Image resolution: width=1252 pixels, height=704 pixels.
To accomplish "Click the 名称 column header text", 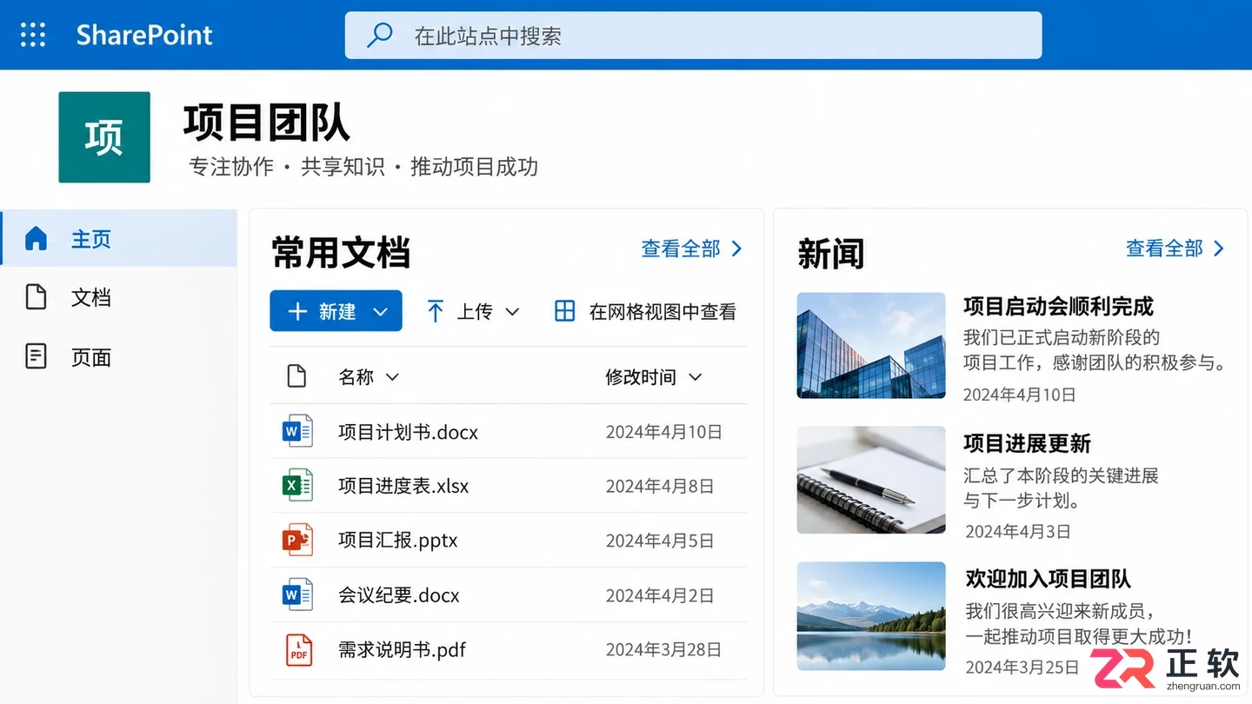I will pyautogui.click(x=356, y=377).
